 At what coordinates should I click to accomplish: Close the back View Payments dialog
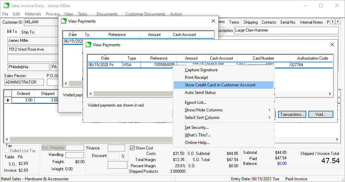[x=213, y=21]
